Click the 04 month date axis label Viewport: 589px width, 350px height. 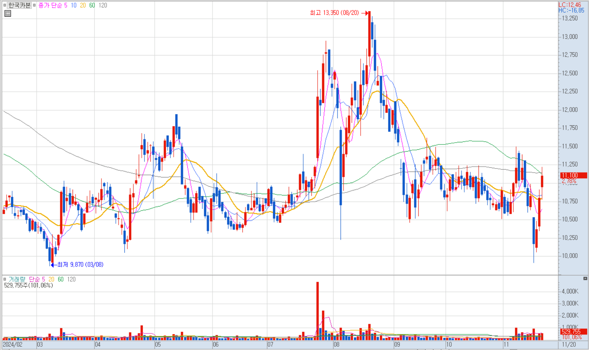[x=98, y=344]
